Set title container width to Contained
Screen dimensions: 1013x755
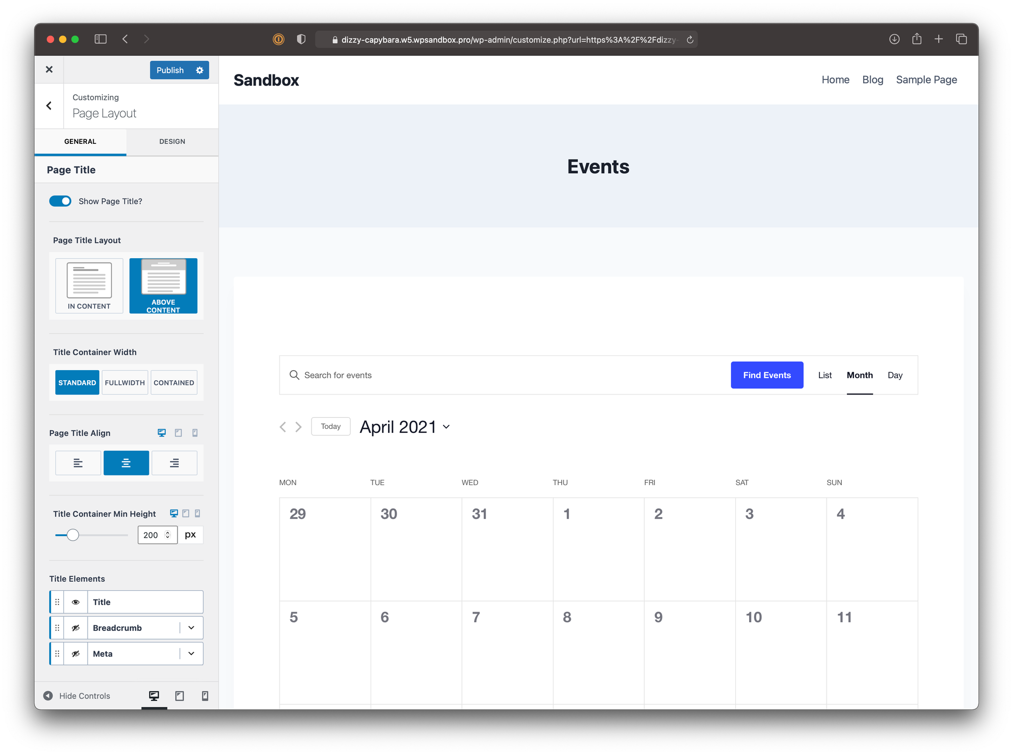coord(174,382)
